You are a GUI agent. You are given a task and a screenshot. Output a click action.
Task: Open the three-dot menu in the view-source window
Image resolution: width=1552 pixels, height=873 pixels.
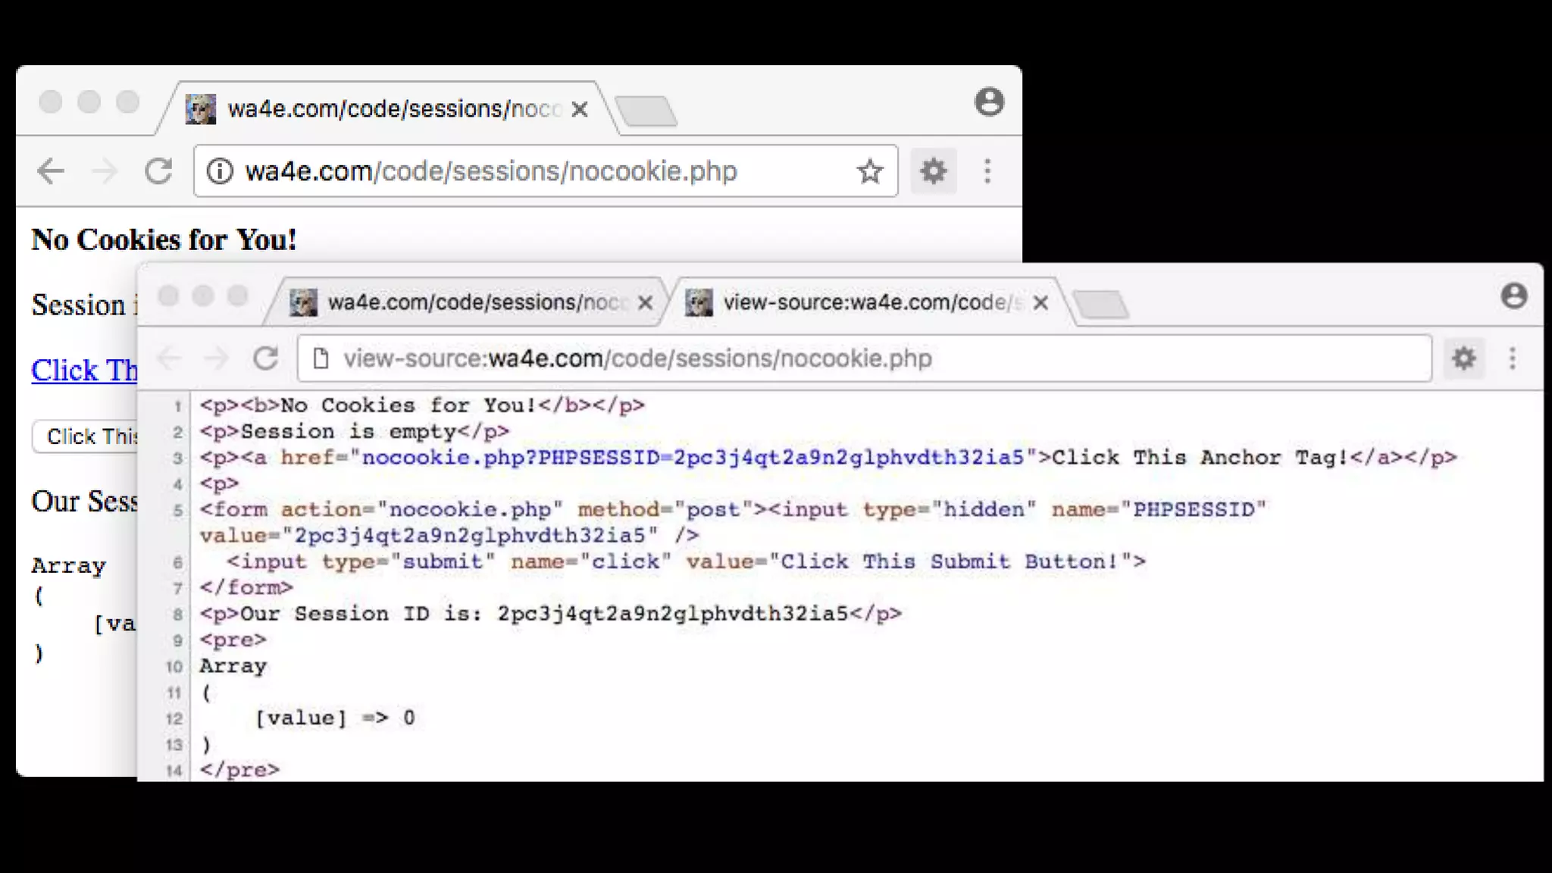pos(1512,358)
